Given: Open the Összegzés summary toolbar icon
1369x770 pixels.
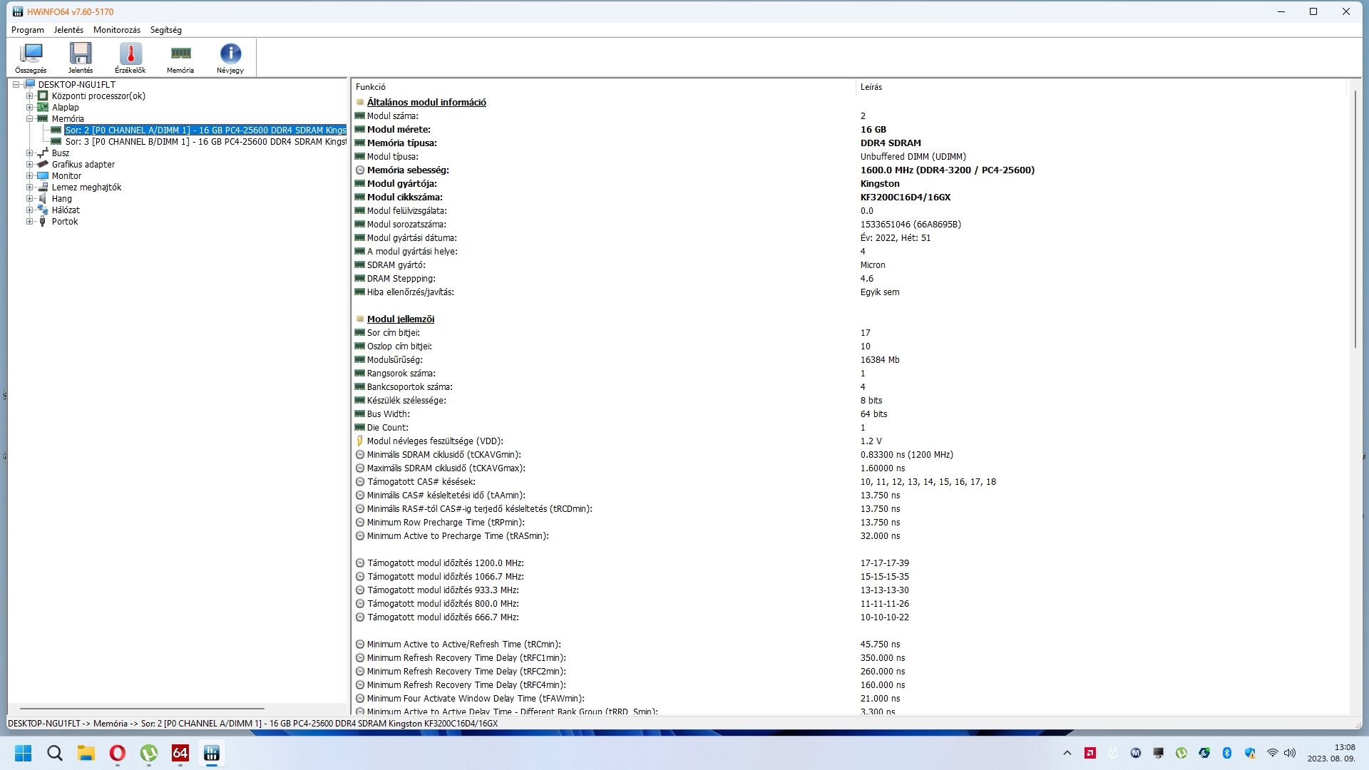Looking at the screenshot, I should click(31, 58).
